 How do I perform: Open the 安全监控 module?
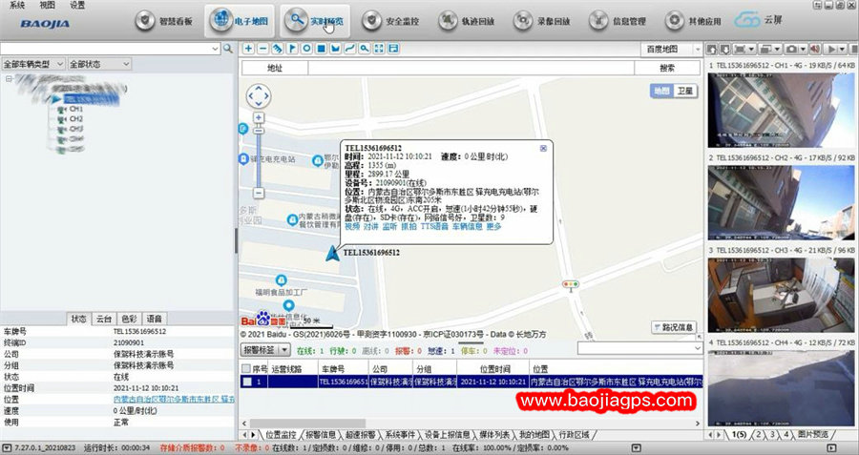click(390, 21)
